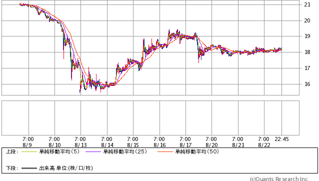The image size is (319, 181).
Task: Click the green 単純移動平均(5) legend line
Action: [29, 151]
